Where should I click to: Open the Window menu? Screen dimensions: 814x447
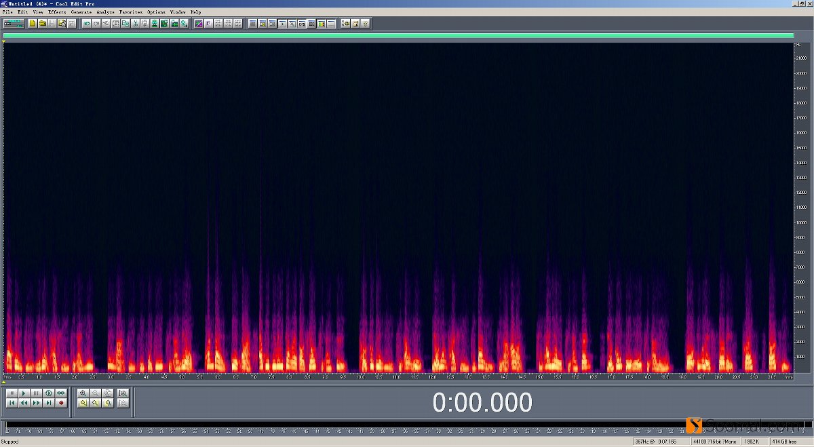click(x=178, y=12)
